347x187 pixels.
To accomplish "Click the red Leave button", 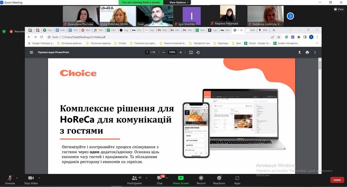I will pyautogui.click(x=337, y=180).
